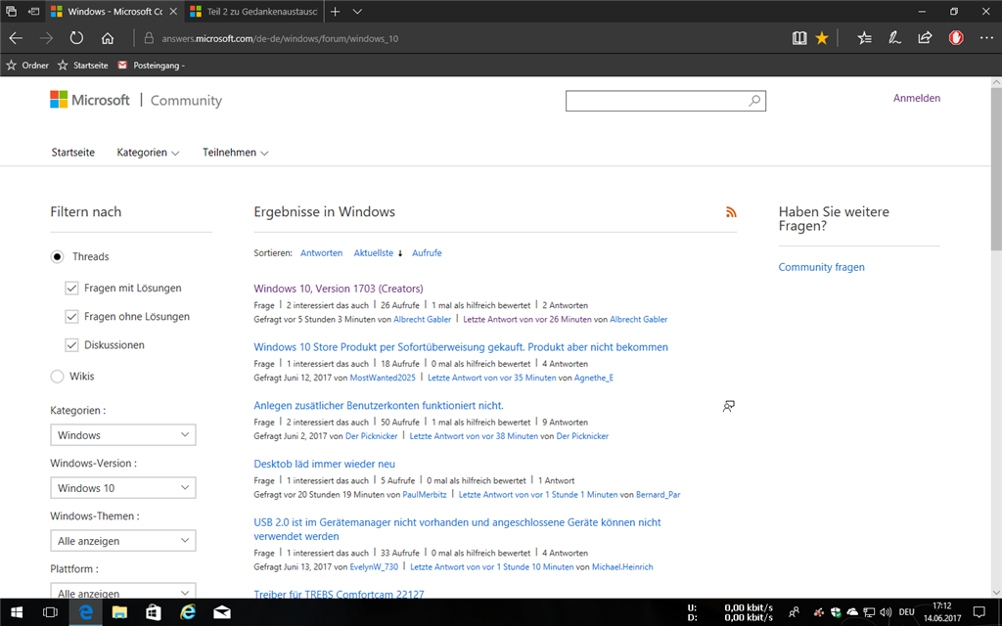Screen dimensions: 1002x626
Task: Set tabs aside icon
Action: pos(34,12)
